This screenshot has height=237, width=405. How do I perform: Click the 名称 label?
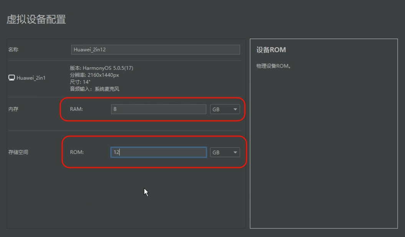click(13, 49)
